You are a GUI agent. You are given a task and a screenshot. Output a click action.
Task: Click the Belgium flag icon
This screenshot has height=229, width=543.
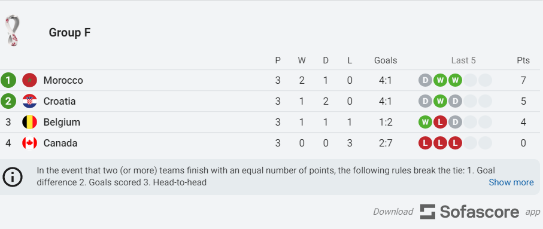[x=29, y=122]
